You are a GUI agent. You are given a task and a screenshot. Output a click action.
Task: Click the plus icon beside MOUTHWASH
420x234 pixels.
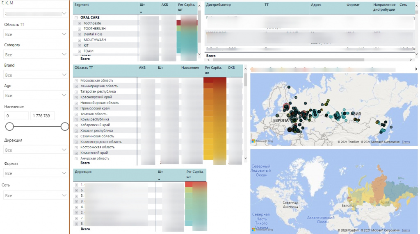coord(80,40)
